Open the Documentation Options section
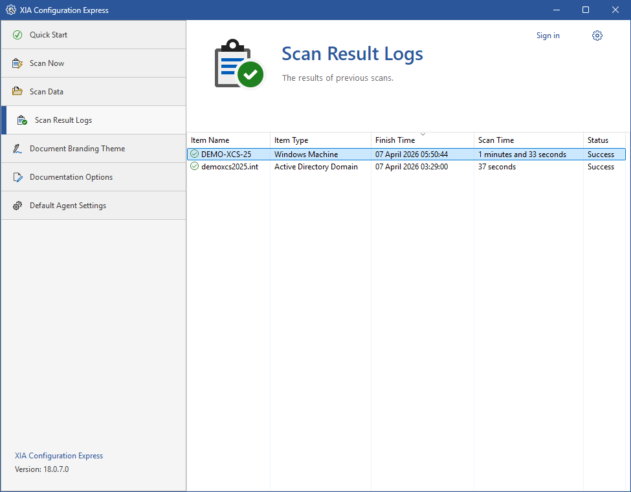Viewport: 631px width, 492px height. [x=71, y=177]
